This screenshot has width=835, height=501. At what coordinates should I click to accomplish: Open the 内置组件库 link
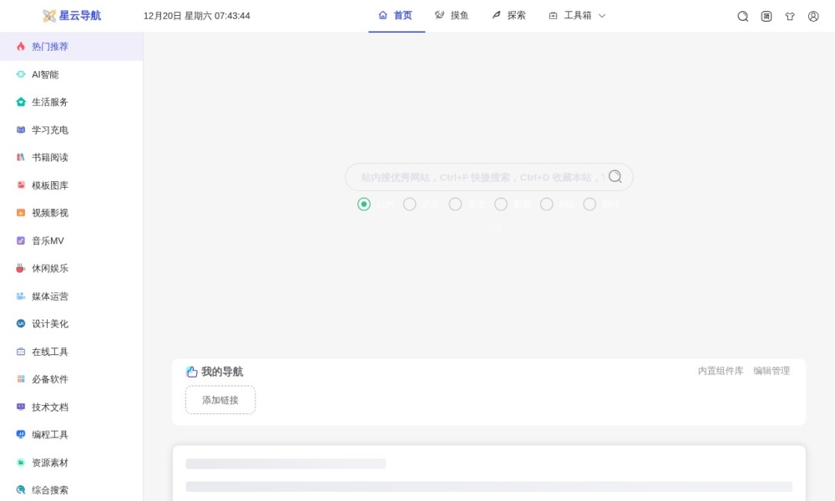tap(720, 371)
